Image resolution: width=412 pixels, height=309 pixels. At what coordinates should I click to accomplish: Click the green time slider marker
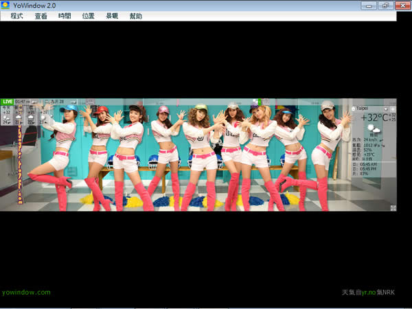point(260,102)
